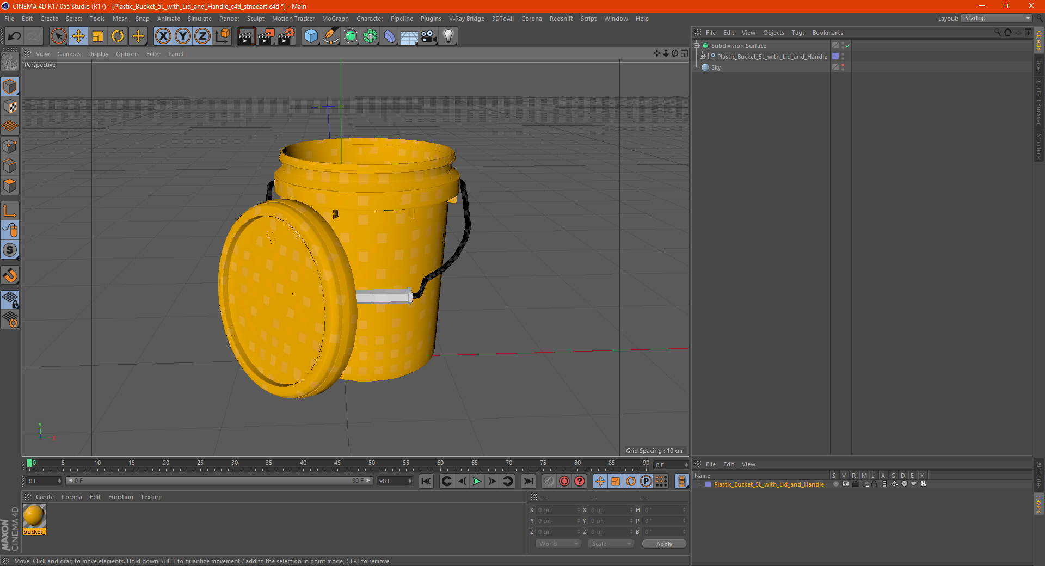Screen dimensions: 1045x566
Task: Toggle Plastic_Bucket object visibility dots
Action: [x=843, y=57]
